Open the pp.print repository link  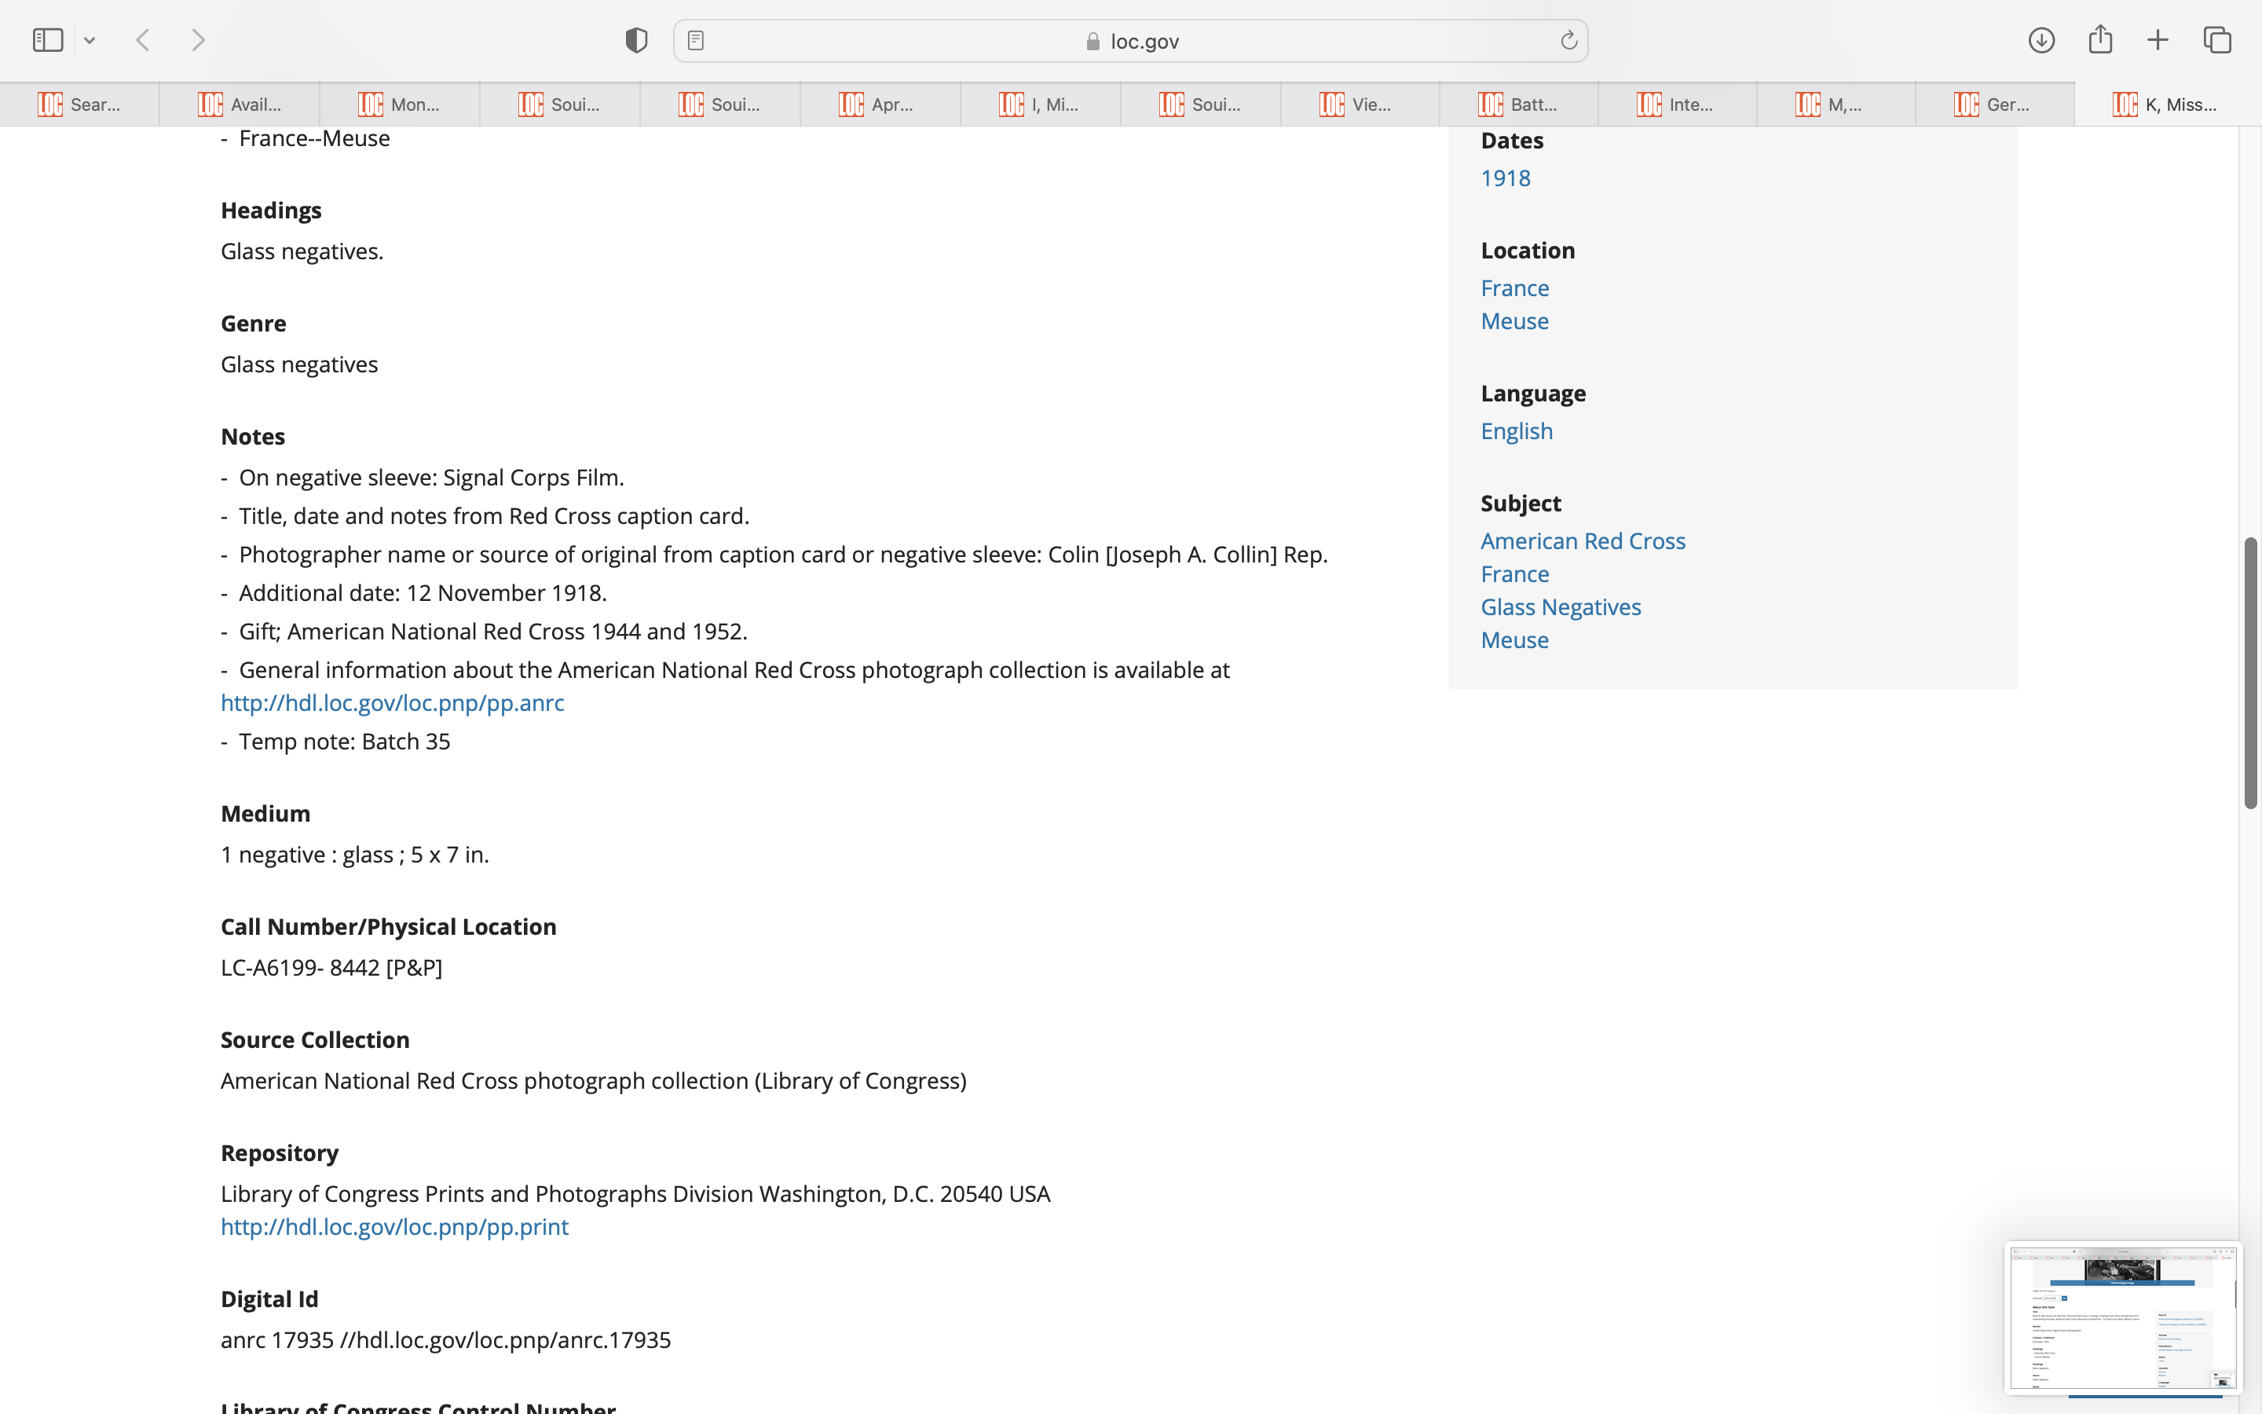pyautogui.click(x=394, y=1226)
